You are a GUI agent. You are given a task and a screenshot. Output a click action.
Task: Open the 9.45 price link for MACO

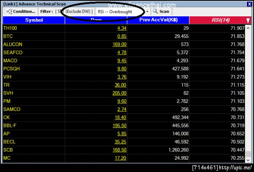(122, 61)
